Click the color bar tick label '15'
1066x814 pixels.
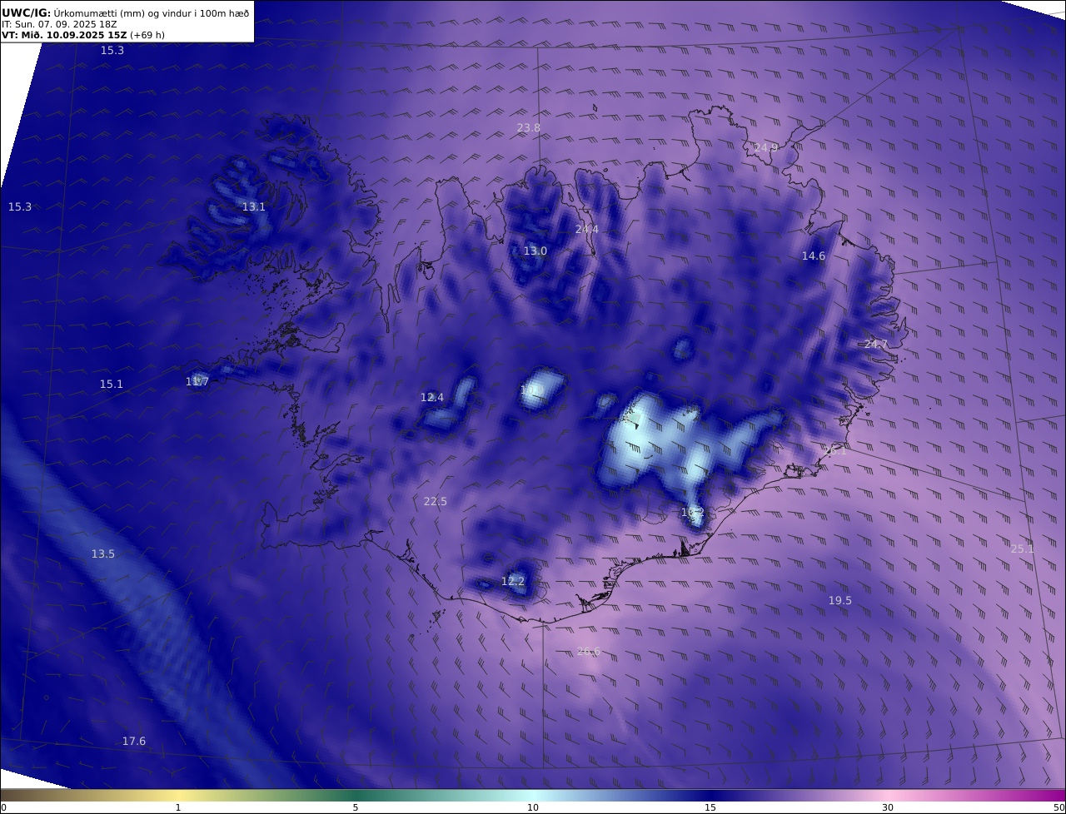point(710,807)
